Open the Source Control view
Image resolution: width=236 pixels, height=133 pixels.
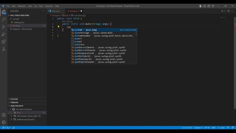tap(4, 27)
